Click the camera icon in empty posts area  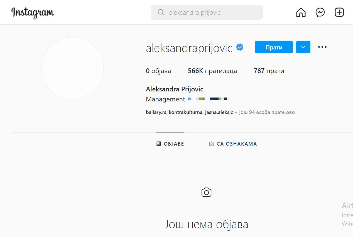coord(206,192)
